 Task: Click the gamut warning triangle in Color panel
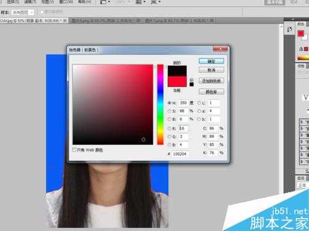coord(301,49)
